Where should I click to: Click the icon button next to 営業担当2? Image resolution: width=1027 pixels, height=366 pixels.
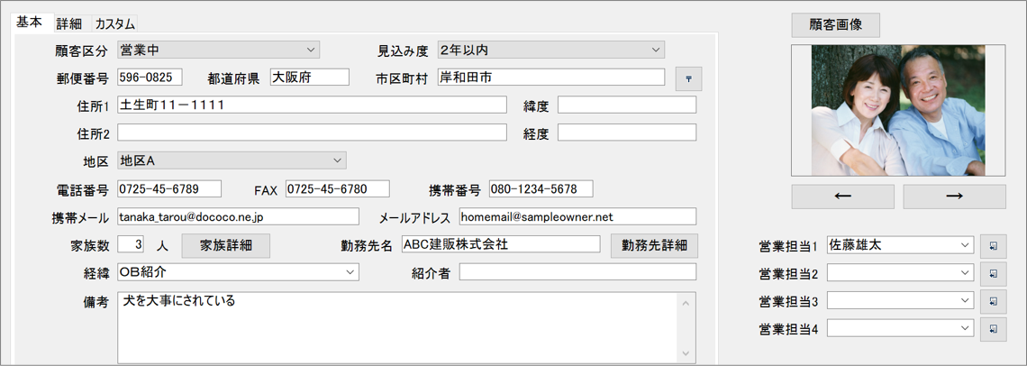point(993,273)
